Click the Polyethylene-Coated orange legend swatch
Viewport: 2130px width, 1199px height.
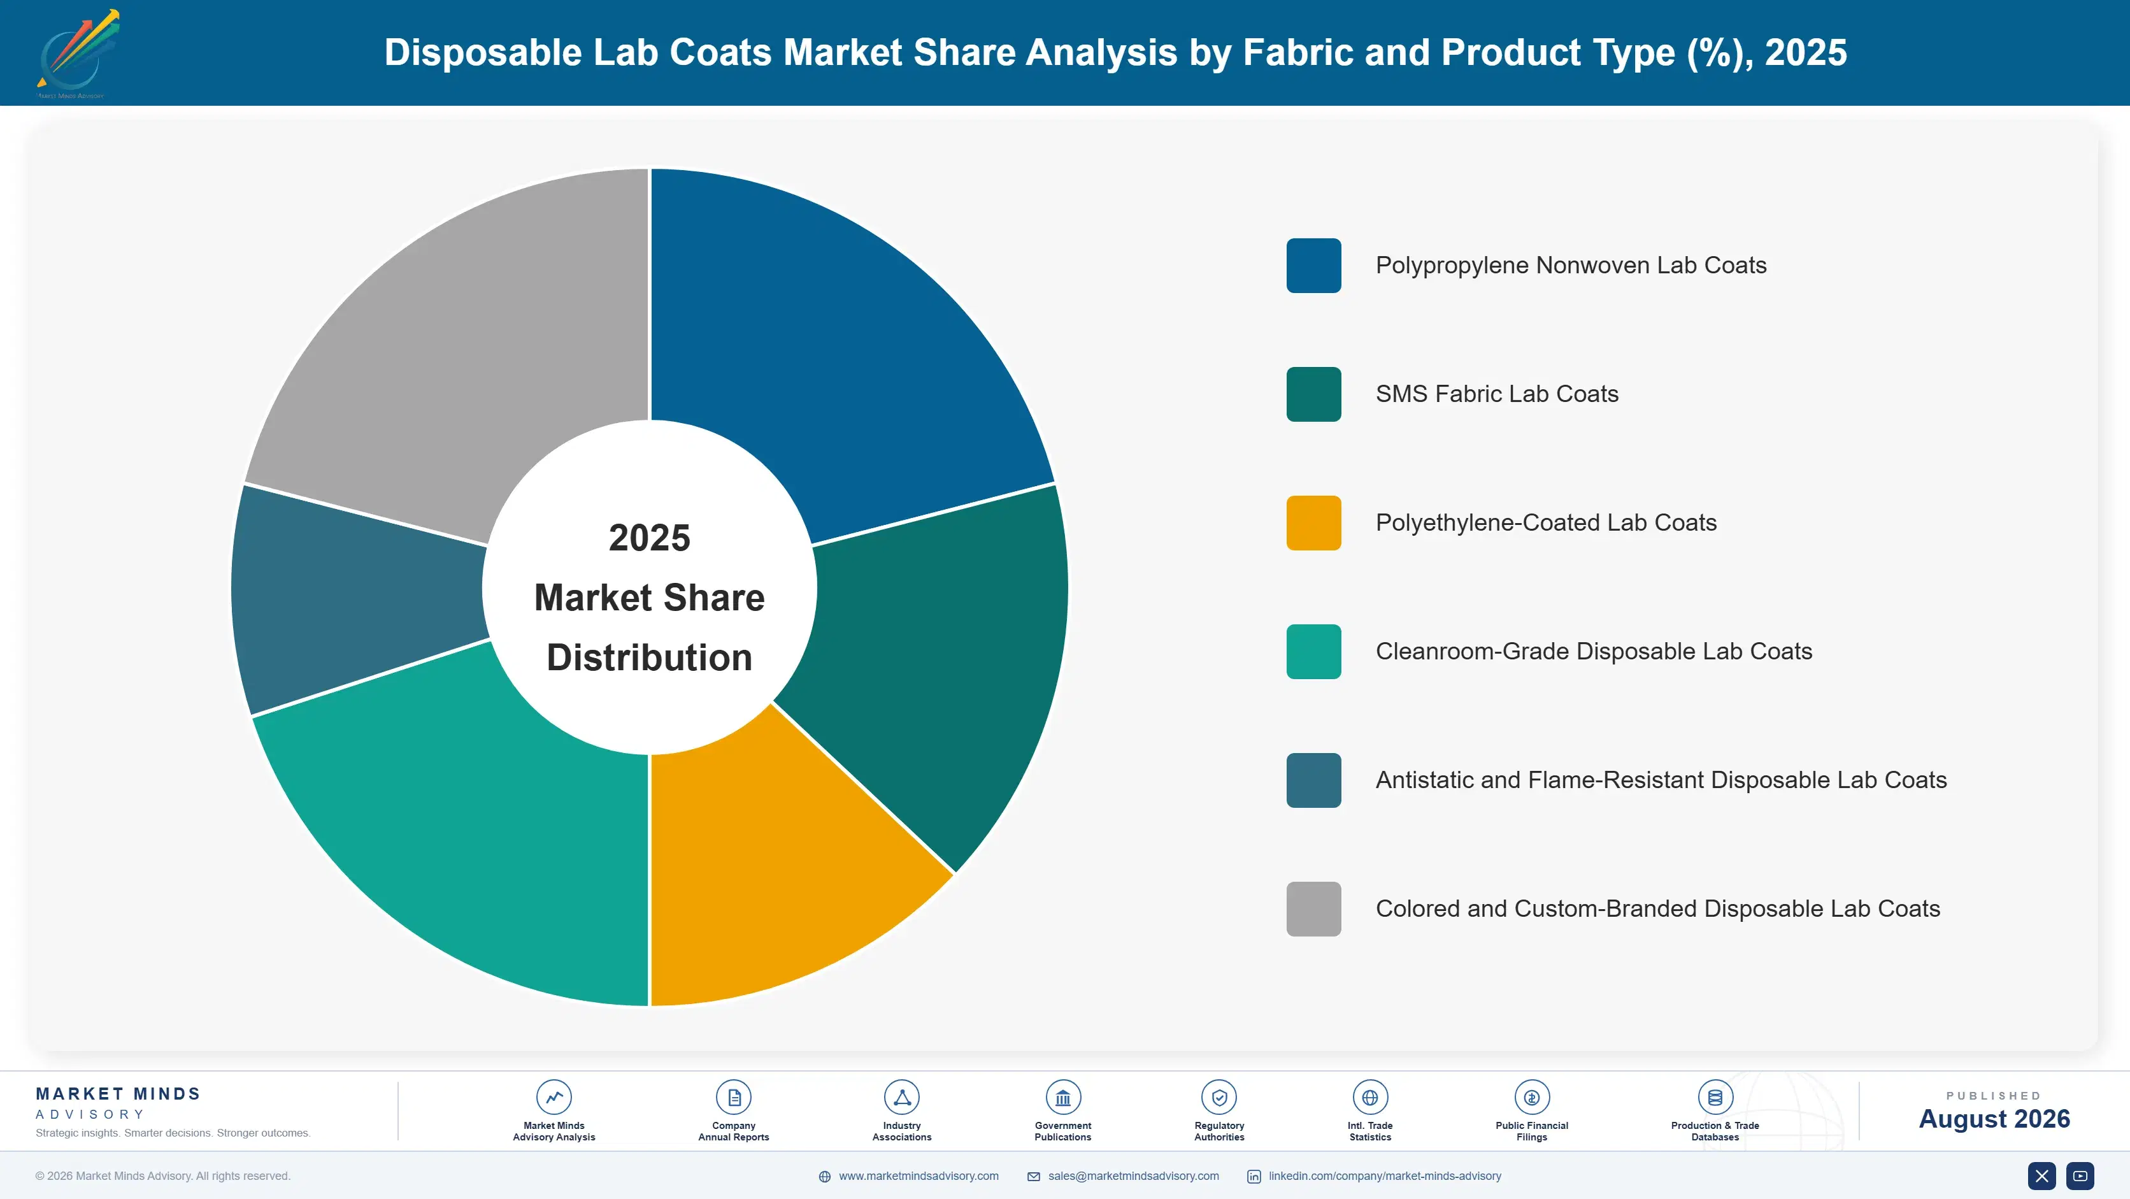tap(1313, 522)
